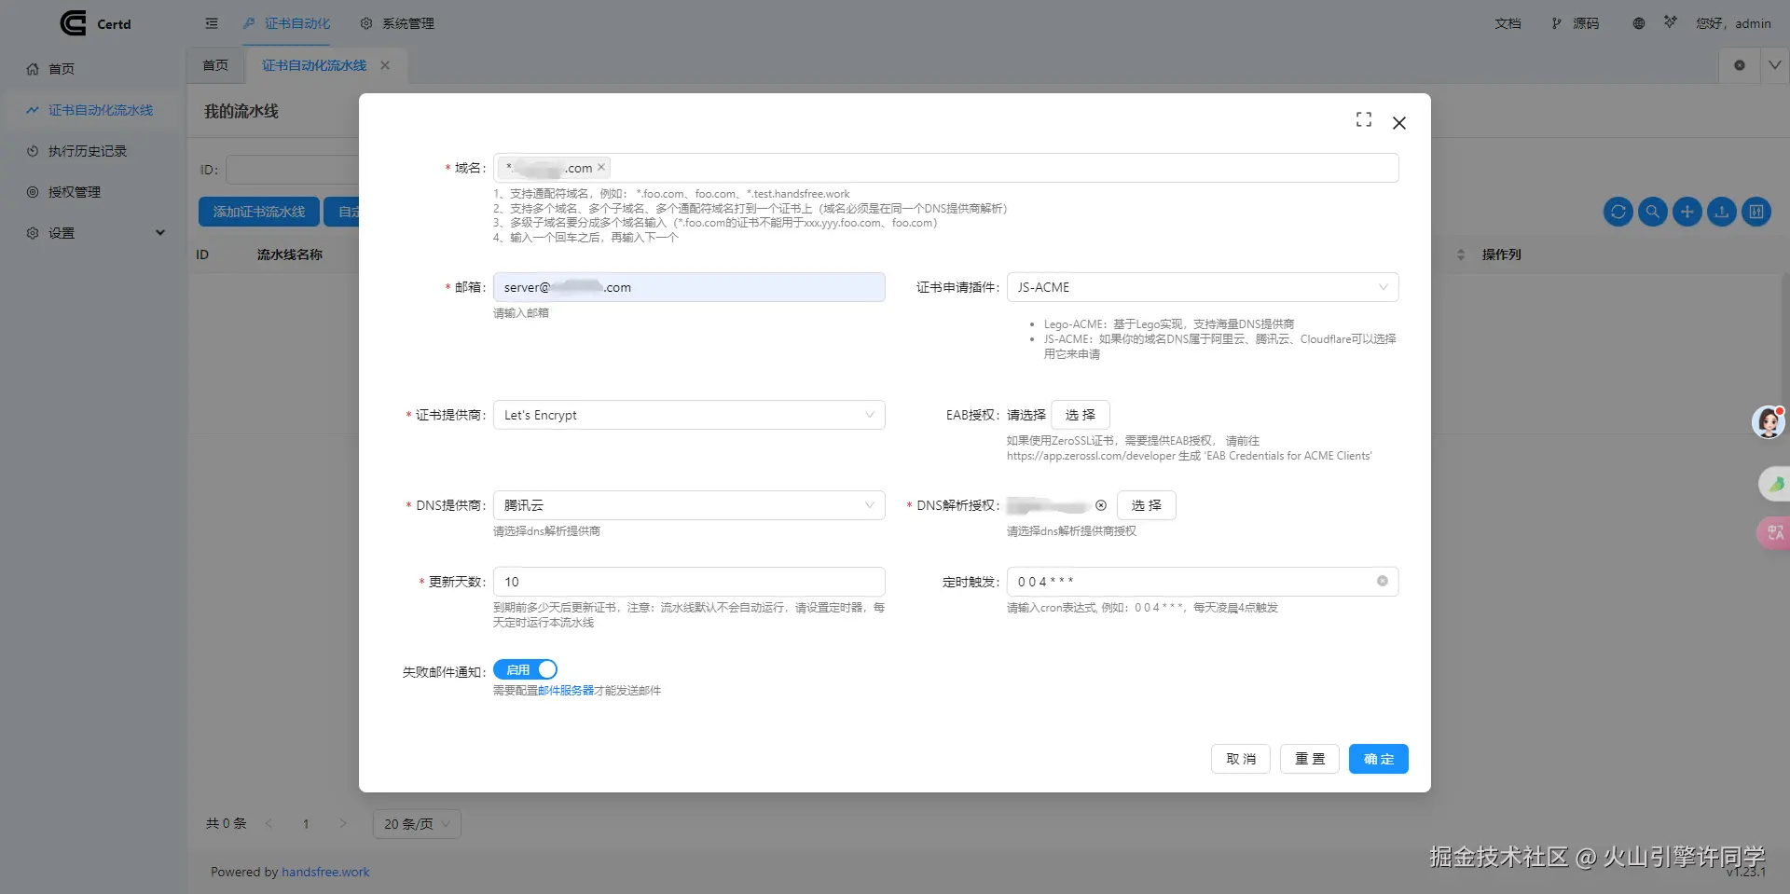Viewport: 1790px width, 894px height.
Task: Open the 证书提供商 Let's Encrypt dropdown
Action: click(689, 415)
